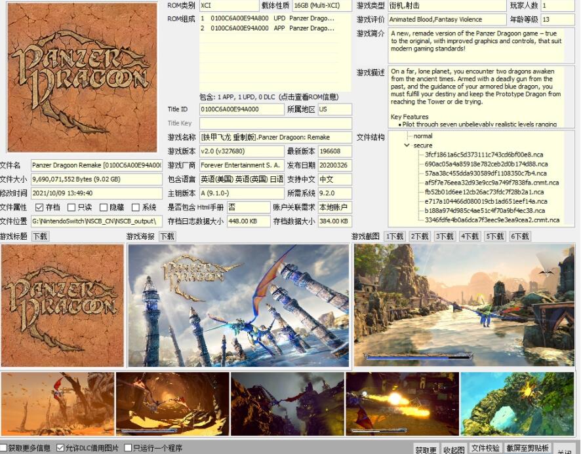Download screenshot with 2下载 button
Image resolution: width=581 pixels, height=454 pixels.
click(x=419, y=236)
